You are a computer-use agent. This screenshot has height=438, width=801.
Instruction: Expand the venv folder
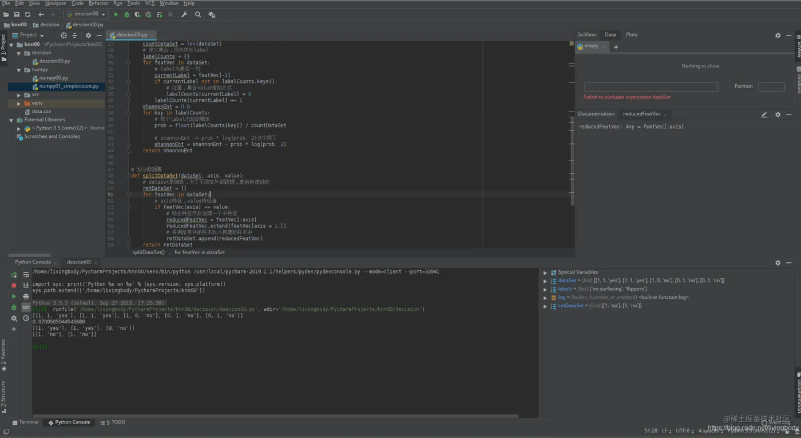(x=19, y=104)
